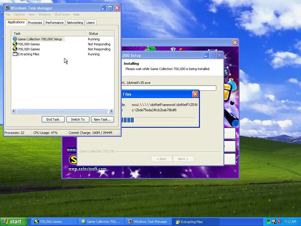Viewport: 301px width, 226px height.
Task: Open the Windows Start menu
Action: pyautogui.click(x=14, y=222)
